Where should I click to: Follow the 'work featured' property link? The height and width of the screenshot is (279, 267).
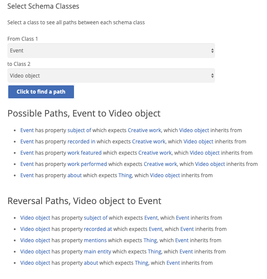tap(84, 152)
